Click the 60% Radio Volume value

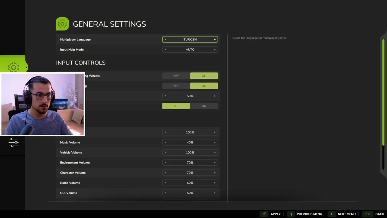[x=190, y=183]
